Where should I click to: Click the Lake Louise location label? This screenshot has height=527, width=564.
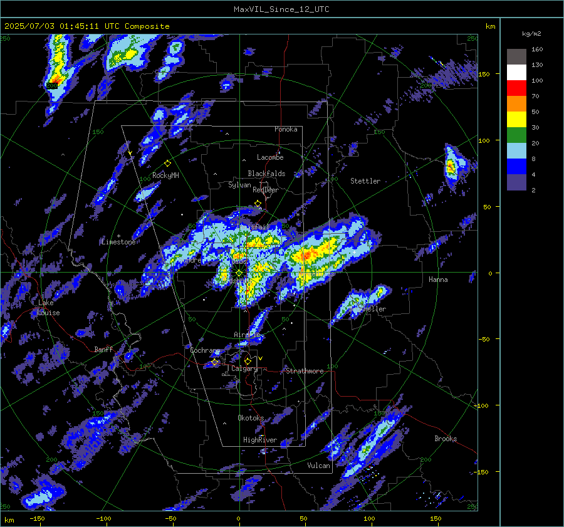[x=48, y=308]
